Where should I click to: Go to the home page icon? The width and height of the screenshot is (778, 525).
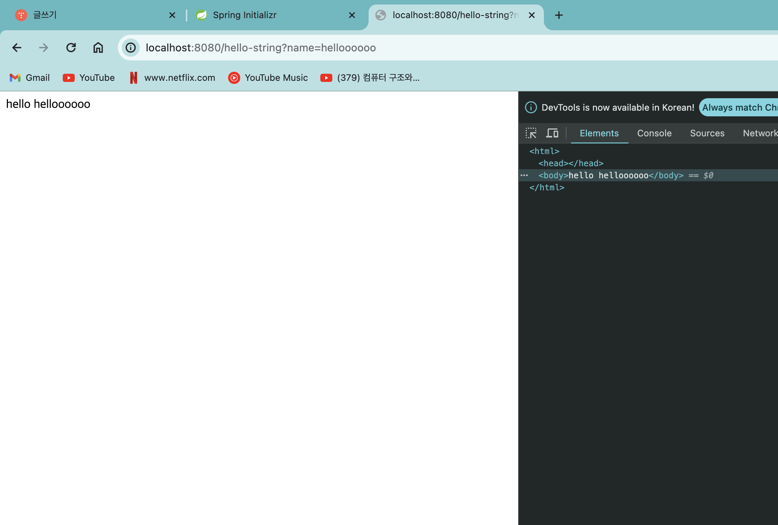98,48
